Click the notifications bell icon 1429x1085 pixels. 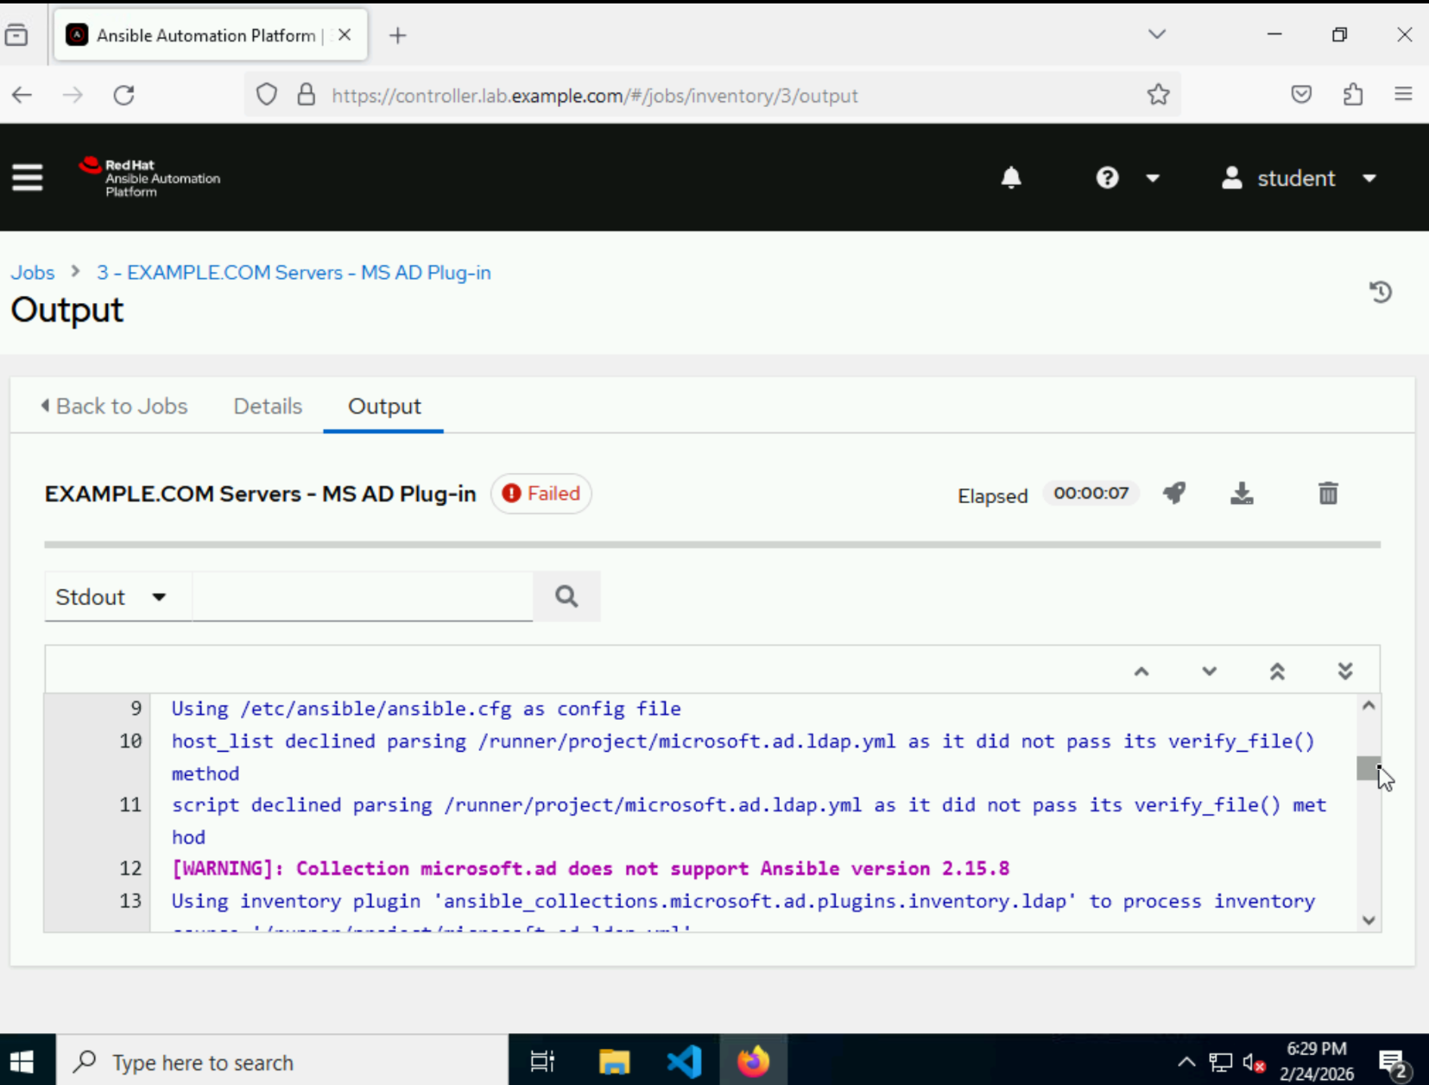[1010, 178]
